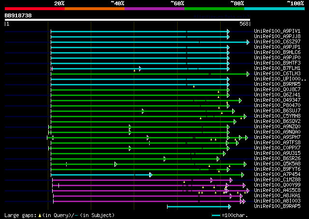
Task: Select the UniRef100_A9NQA0 label
Action: (277, 132)
